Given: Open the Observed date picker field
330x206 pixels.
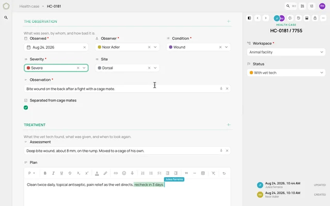Looking at the screenshot, I should tap(56, 47).
